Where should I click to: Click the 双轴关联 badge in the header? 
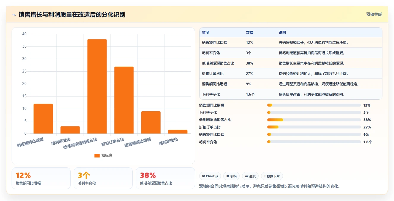374,14
